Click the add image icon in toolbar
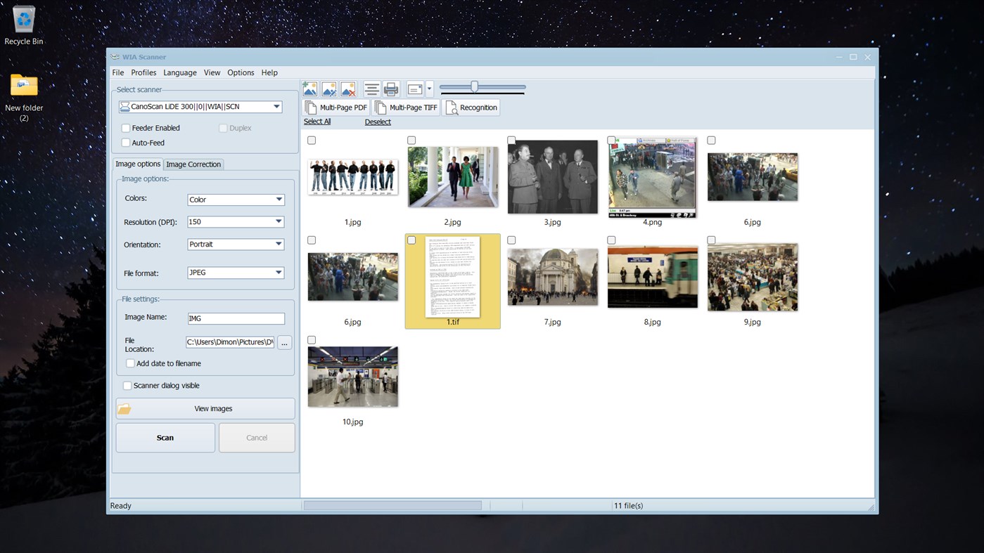Image resolution: width=984 pixels, height=553 pixels. [309, 89]
